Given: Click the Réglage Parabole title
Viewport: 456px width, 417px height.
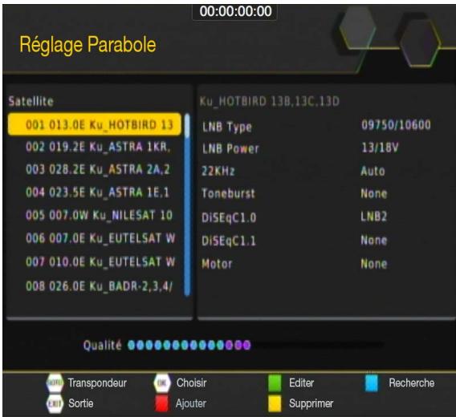Looking at the screenshot, I should click(88, 45).
